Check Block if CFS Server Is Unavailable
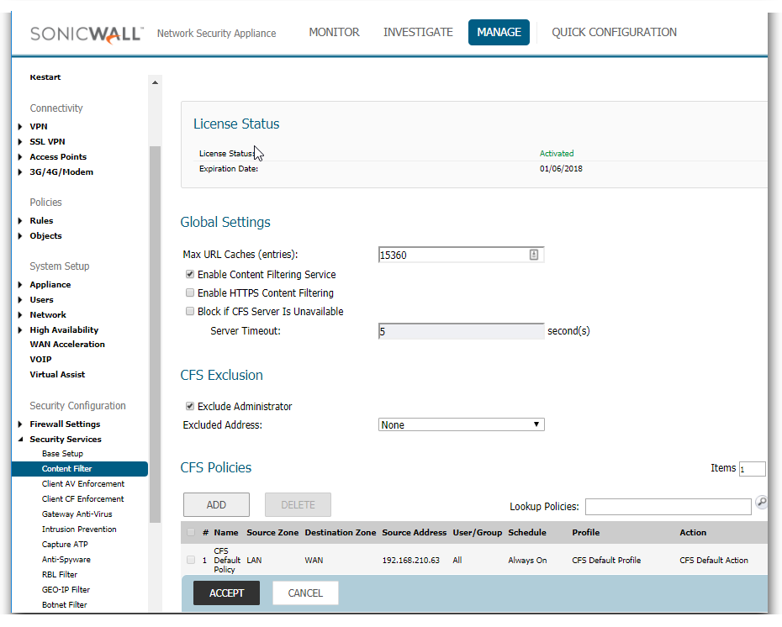Viewport: 782px width, 627px height. point(190,312)
